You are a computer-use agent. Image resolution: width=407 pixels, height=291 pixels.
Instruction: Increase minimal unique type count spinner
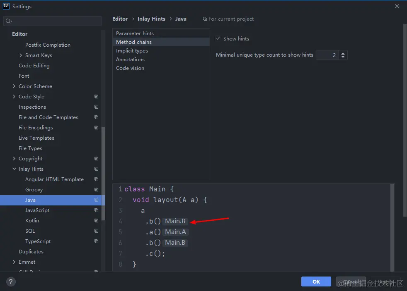[343, 53]
